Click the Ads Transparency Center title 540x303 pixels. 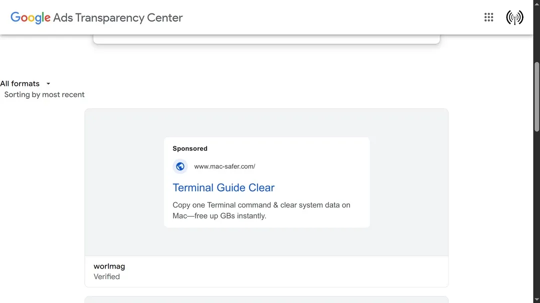click(x=118, y=17)
